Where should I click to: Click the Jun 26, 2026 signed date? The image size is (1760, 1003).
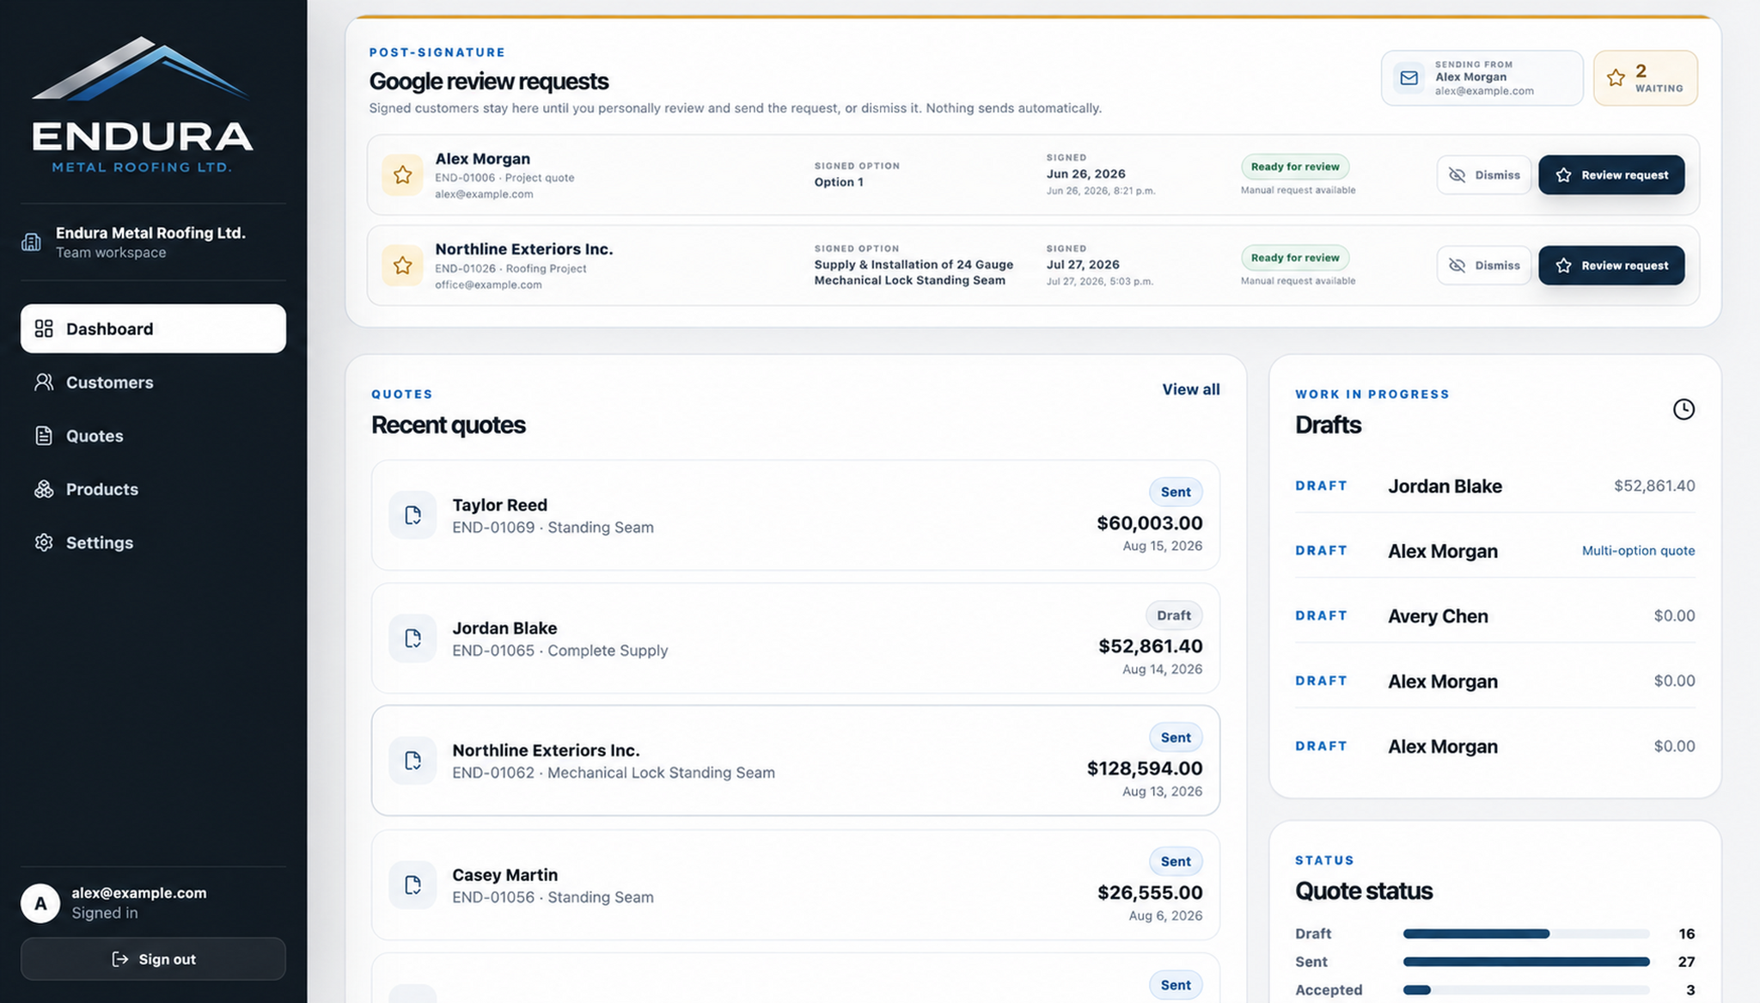[x=1085, y=174]
